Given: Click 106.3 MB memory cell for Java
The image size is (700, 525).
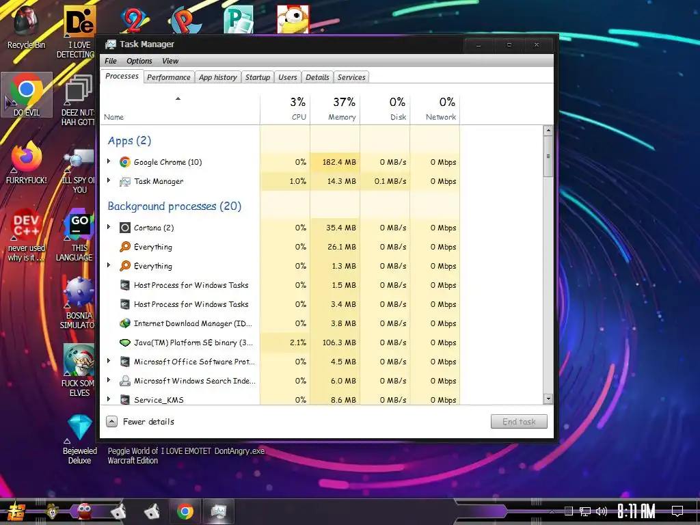Looking at the screenshot, I should pos(335,342).
